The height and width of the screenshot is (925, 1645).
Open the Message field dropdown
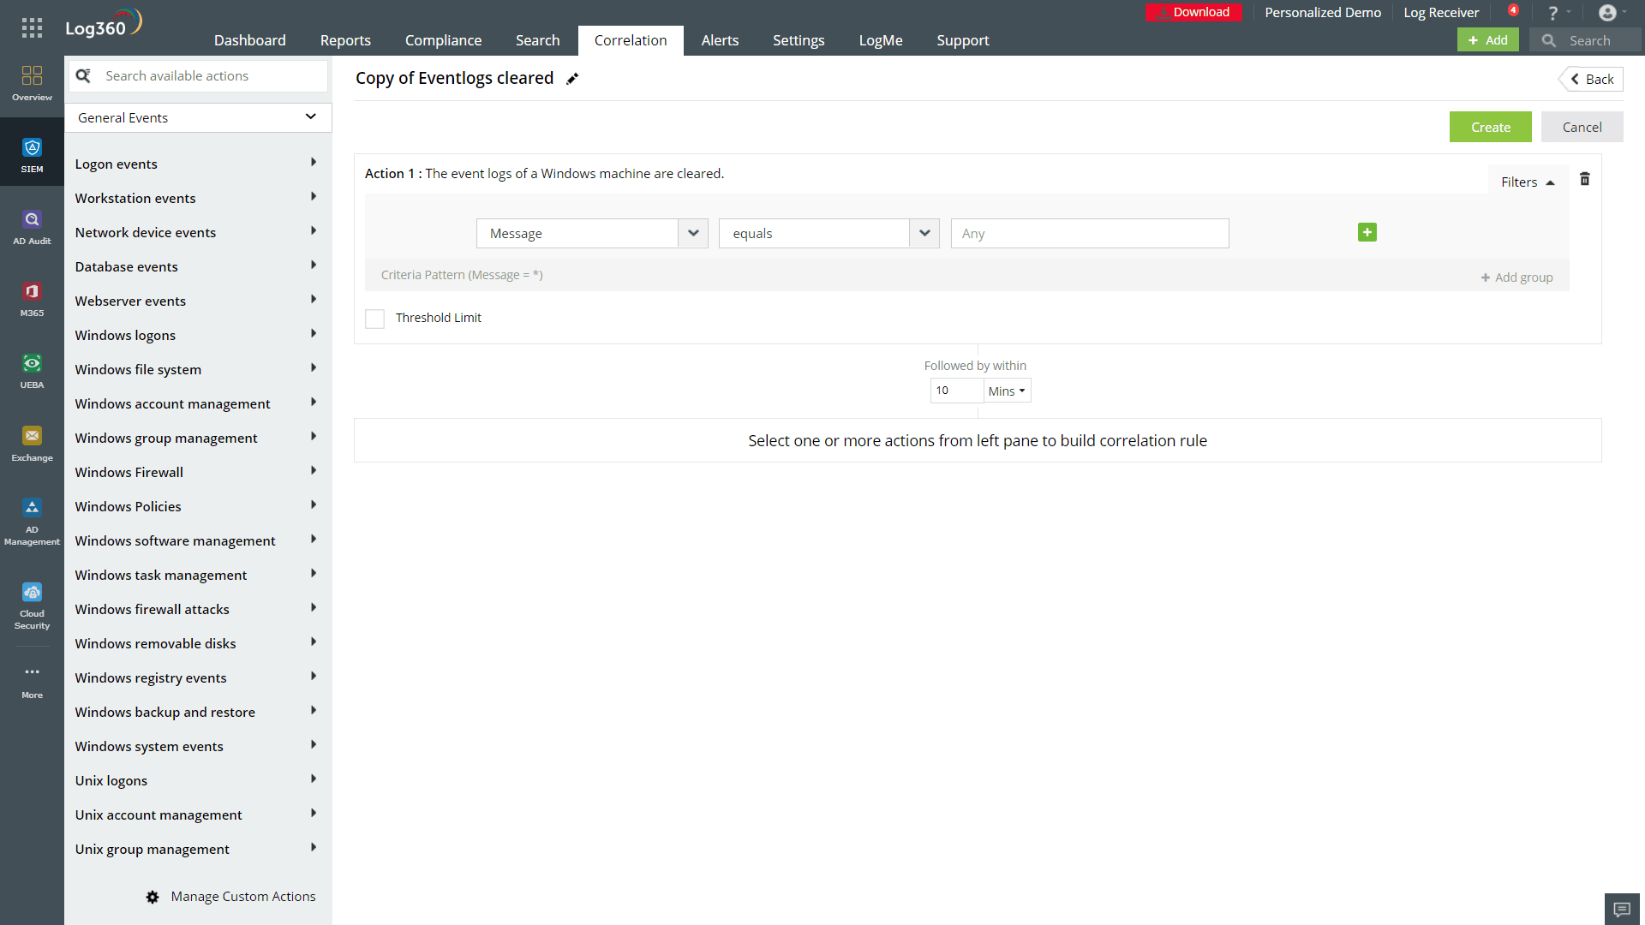click(x=591, y=233)
